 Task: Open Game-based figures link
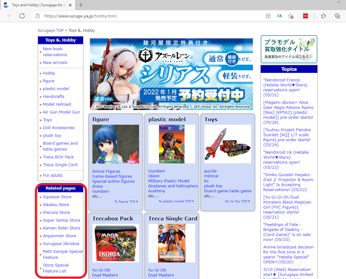click(112, 176)
